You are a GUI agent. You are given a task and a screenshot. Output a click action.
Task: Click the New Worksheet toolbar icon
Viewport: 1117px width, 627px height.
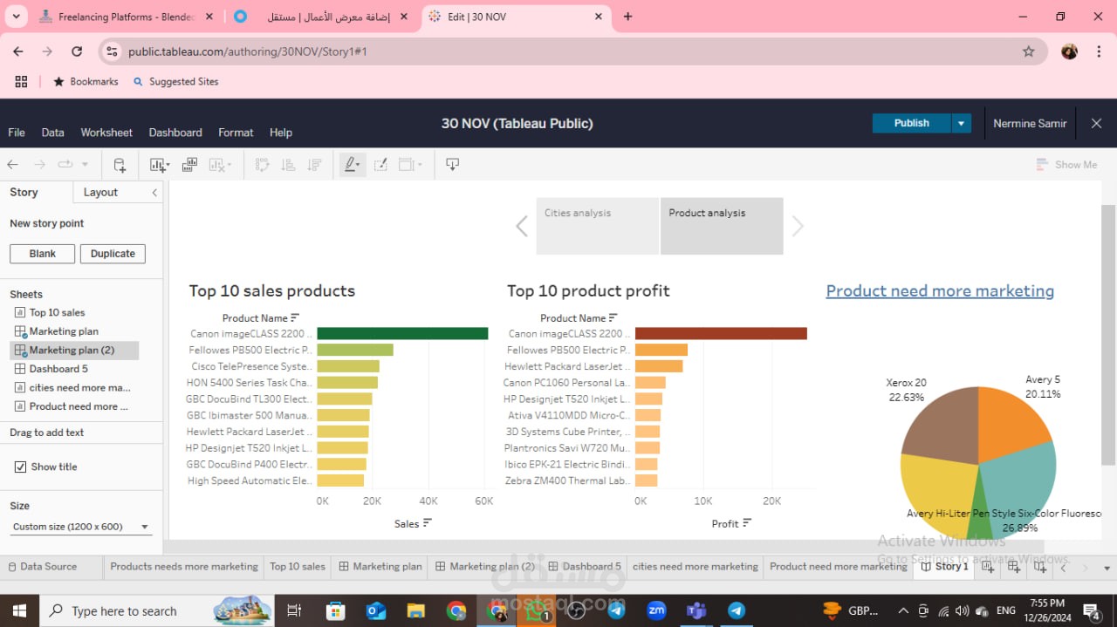point(160,165)
